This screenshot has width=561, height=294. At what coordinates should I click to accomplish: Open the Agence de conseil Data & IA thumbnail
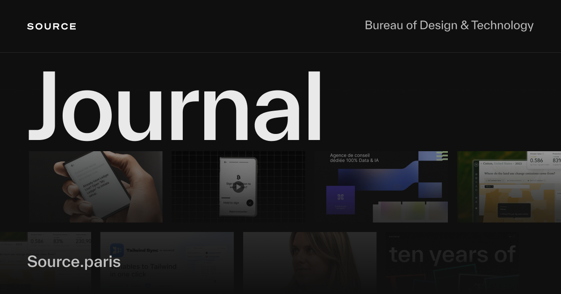coord(381,187)
